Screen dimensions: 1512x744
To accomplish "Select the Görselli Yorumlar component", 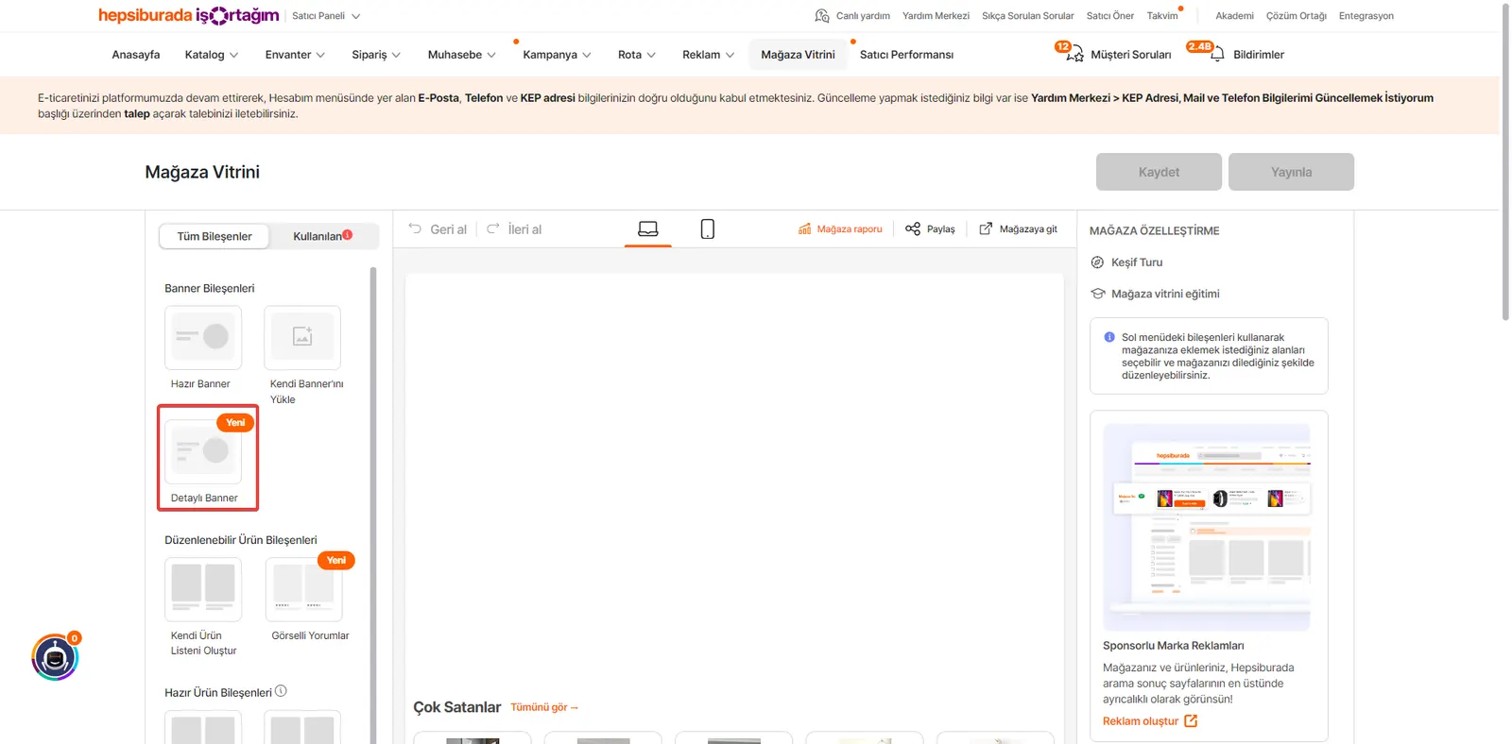I will point(303,589).
